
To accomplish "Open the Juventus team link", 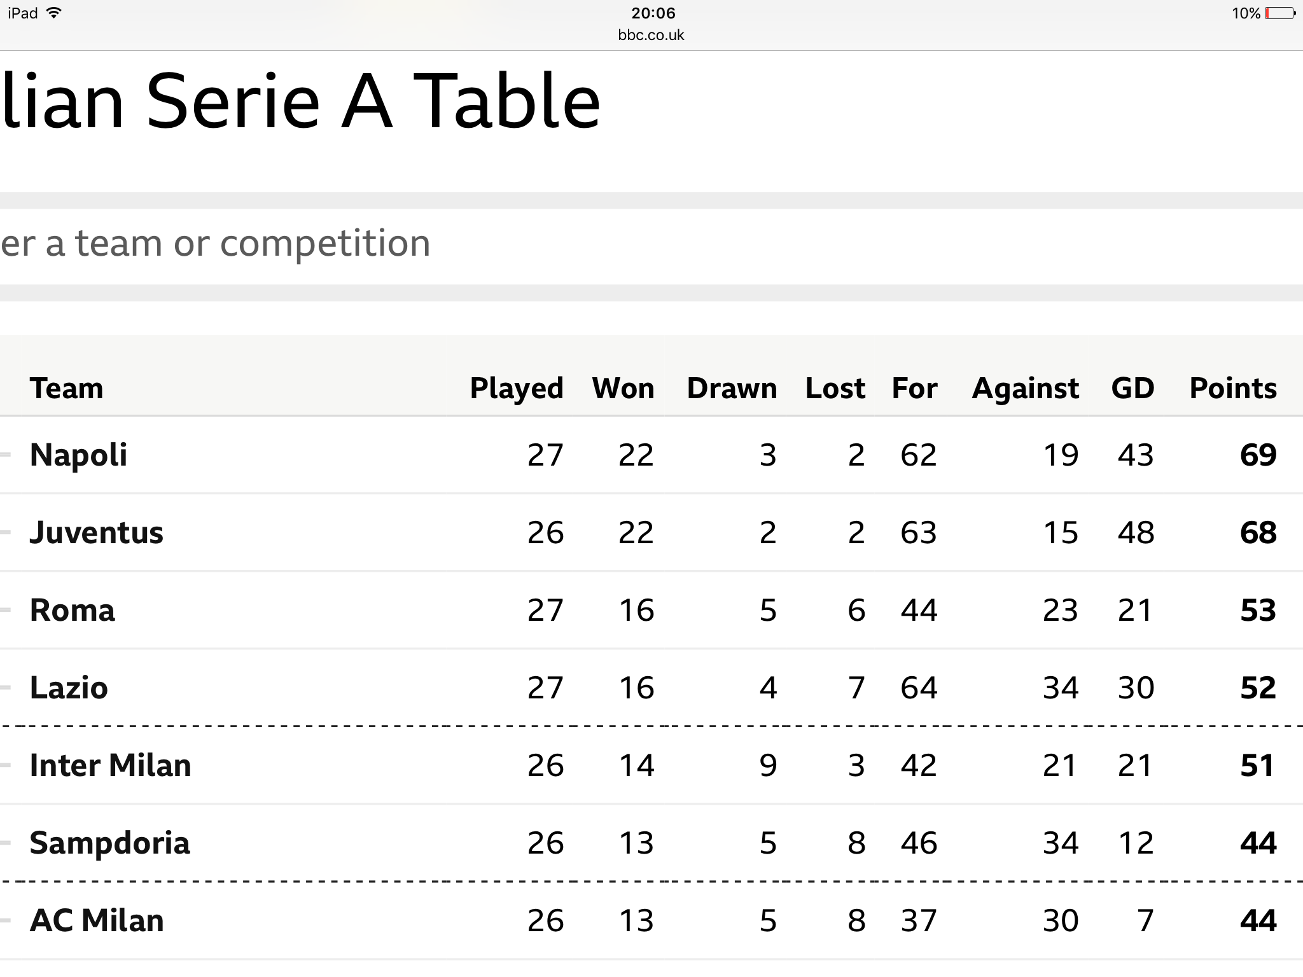I will [x=96, y=532].
